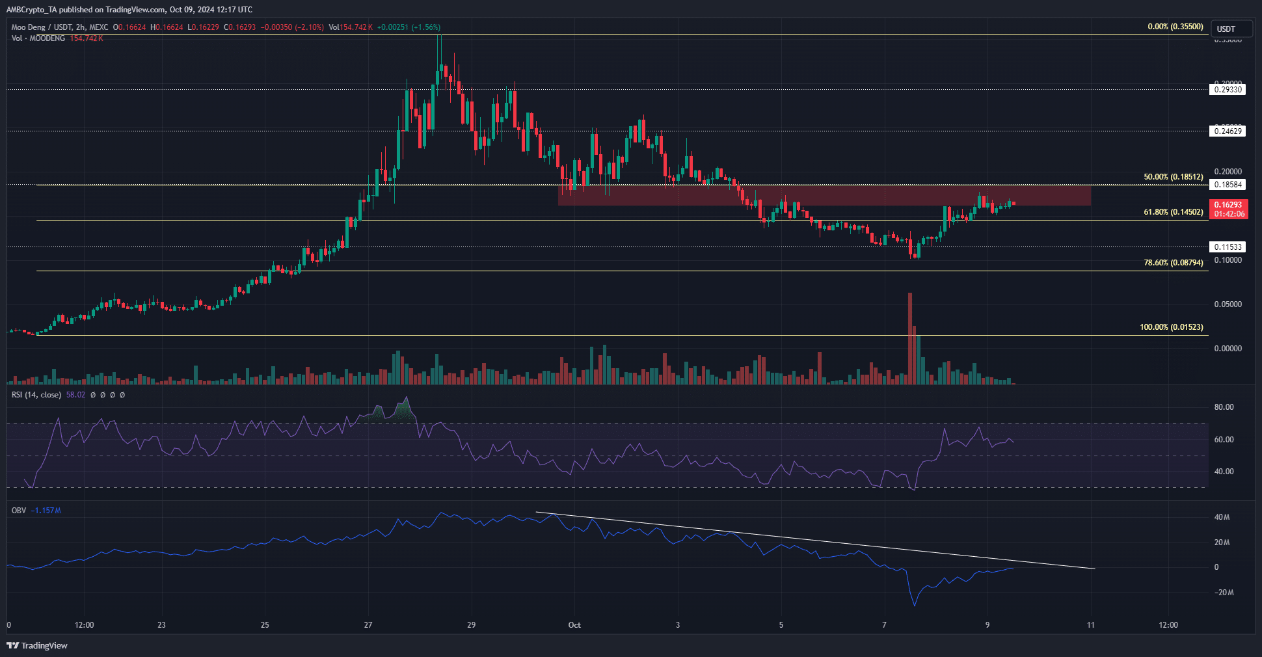The width and height of the screenshot is (1262, 657).
Task: Click the 40M OBV axis value
Action: (x=1222, y=517)
